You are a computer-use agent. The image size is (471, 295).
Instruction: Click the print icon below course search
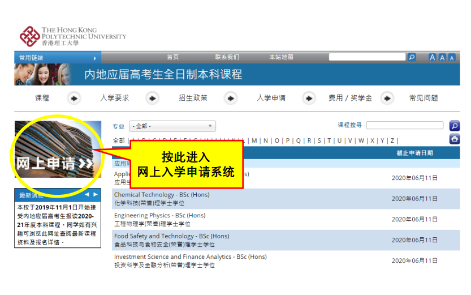[x=454, y=139]
